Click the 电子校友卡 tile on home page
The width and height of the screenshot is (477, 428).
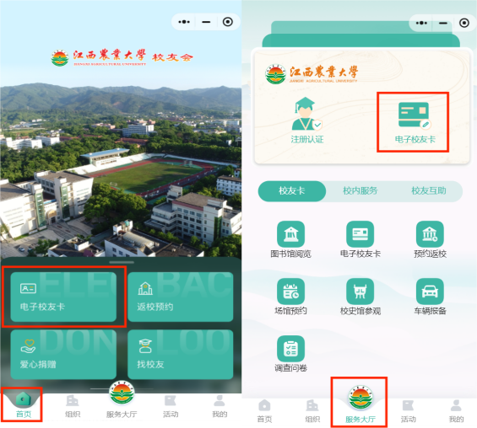(x=63, y=297)
